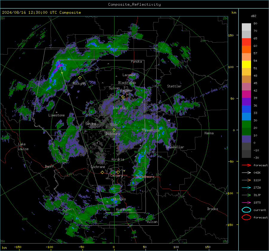Click the ThreeHills town label
This screenshot has height=251, width=269.
150,130
